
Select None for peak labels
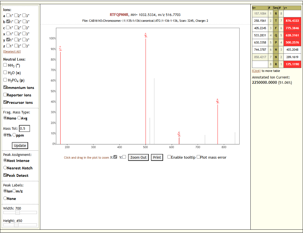[x=5, y=198]
